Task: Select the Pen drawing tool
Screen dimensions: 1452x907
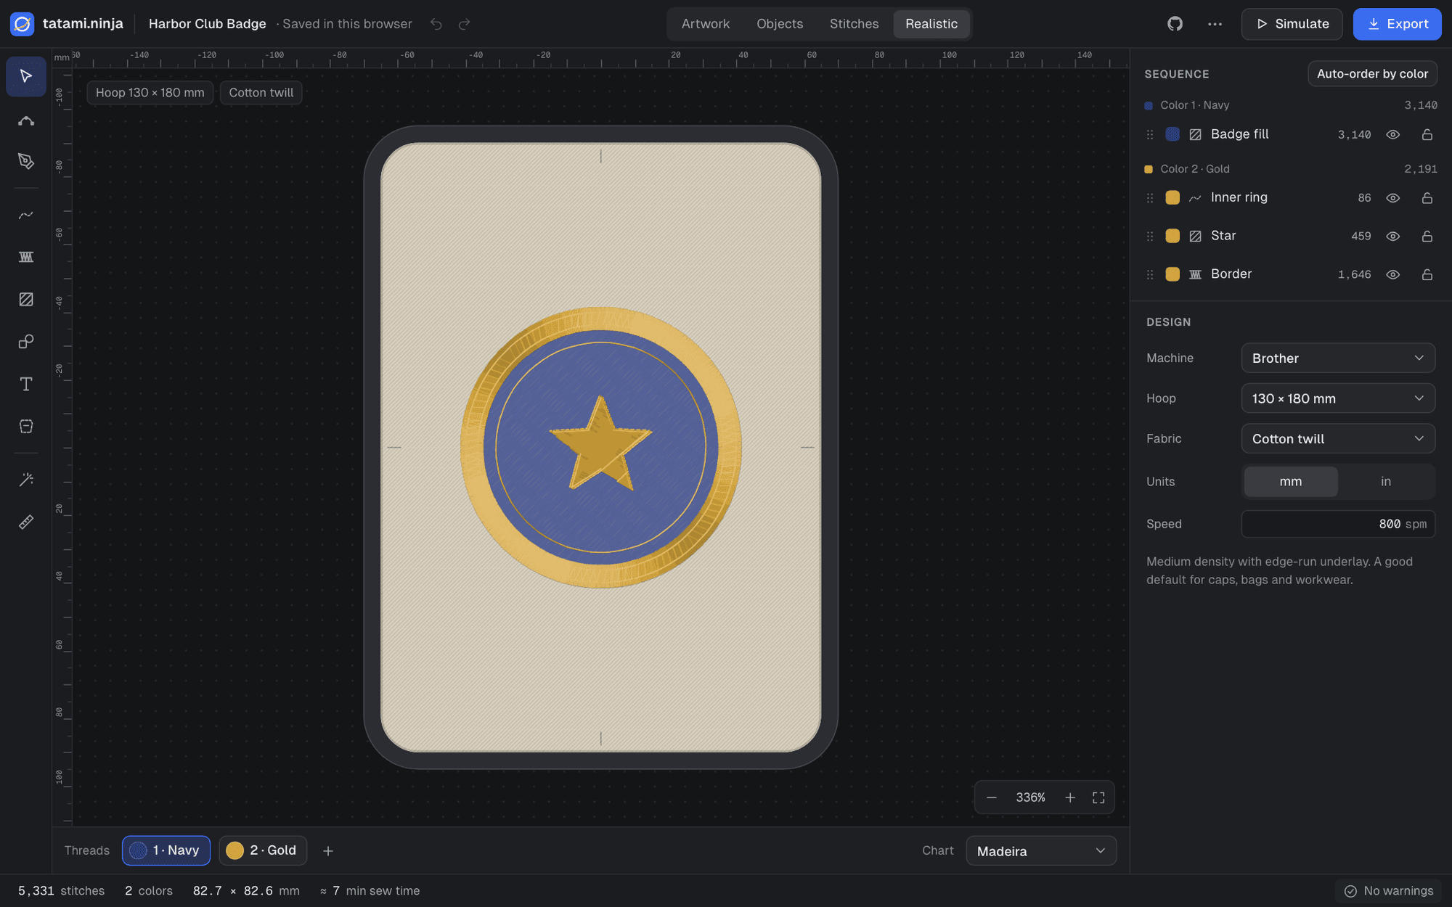Action: pyautogui.click(x=26, y=161)
